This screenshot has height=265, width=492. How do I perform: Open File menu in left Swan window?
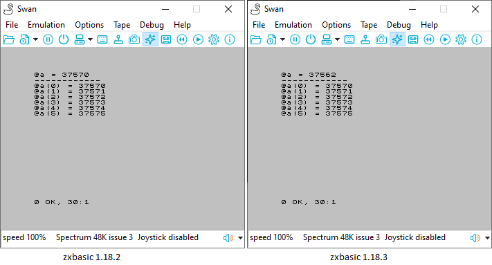point(12,25)
